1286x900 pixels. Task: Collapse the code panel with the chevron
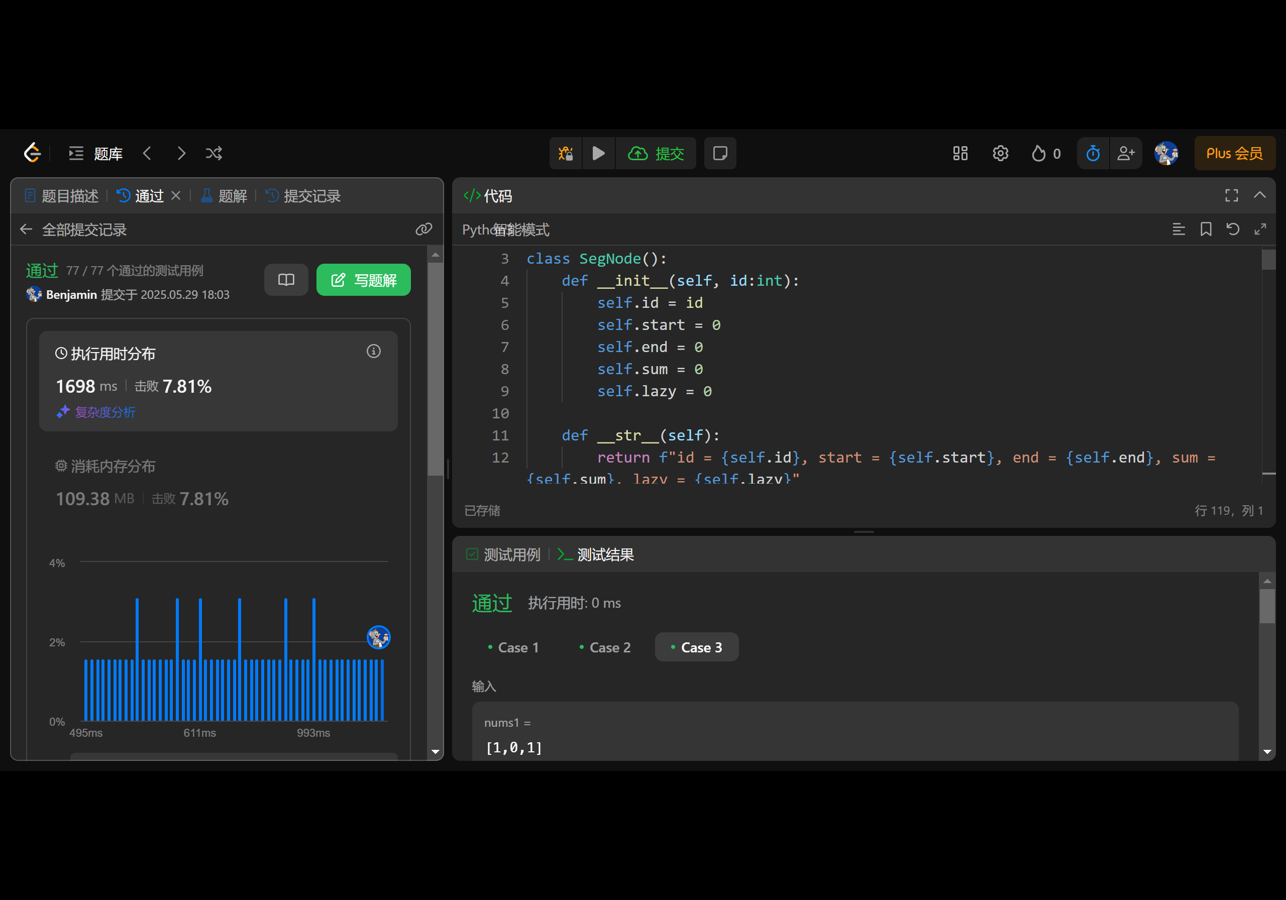pos(1259,195)
